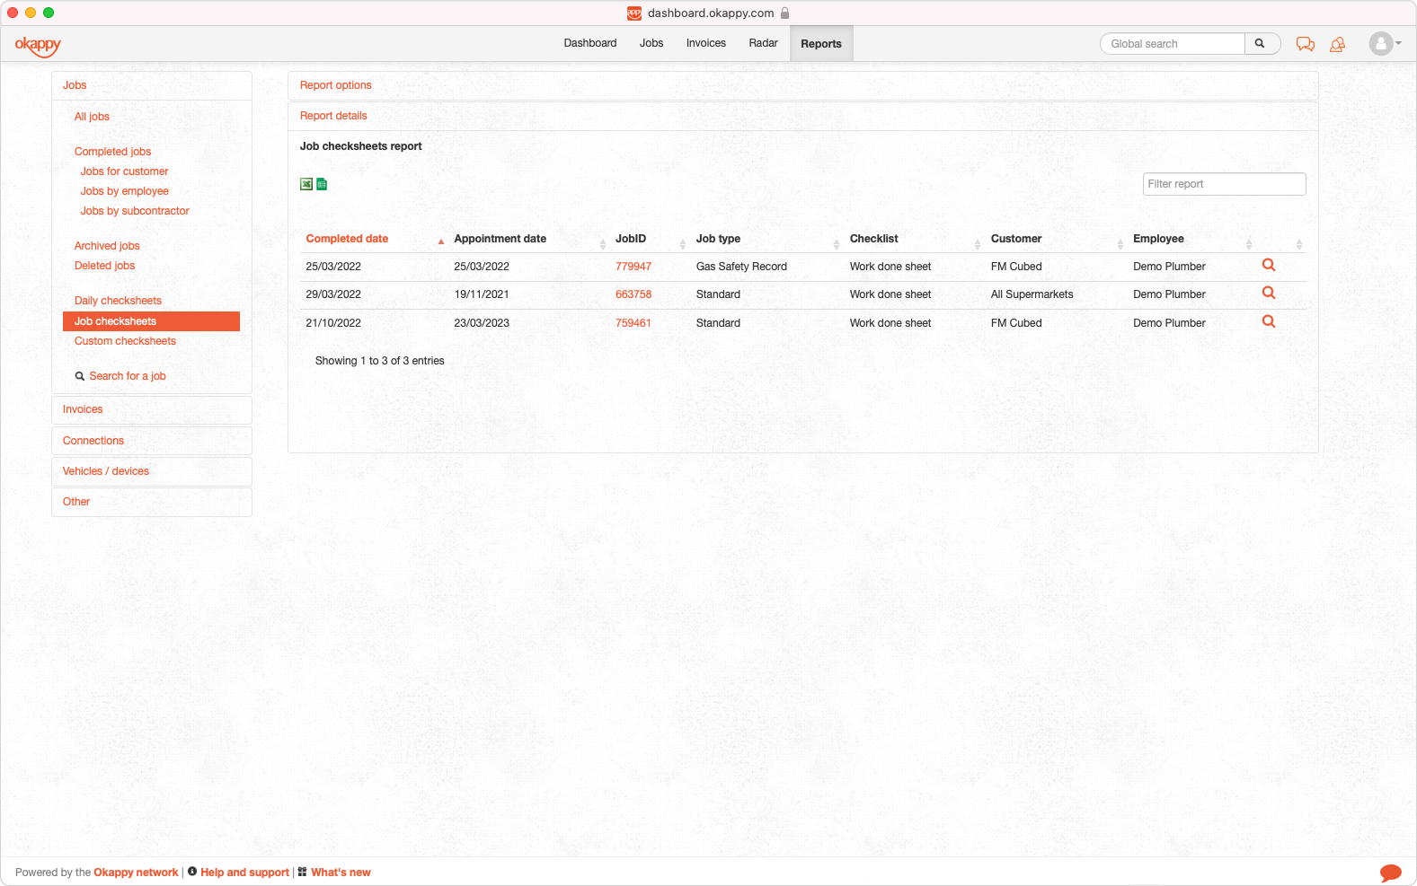View details magnifier for job 779947
The image size is (1417, 886).
tap(1269, 265)
